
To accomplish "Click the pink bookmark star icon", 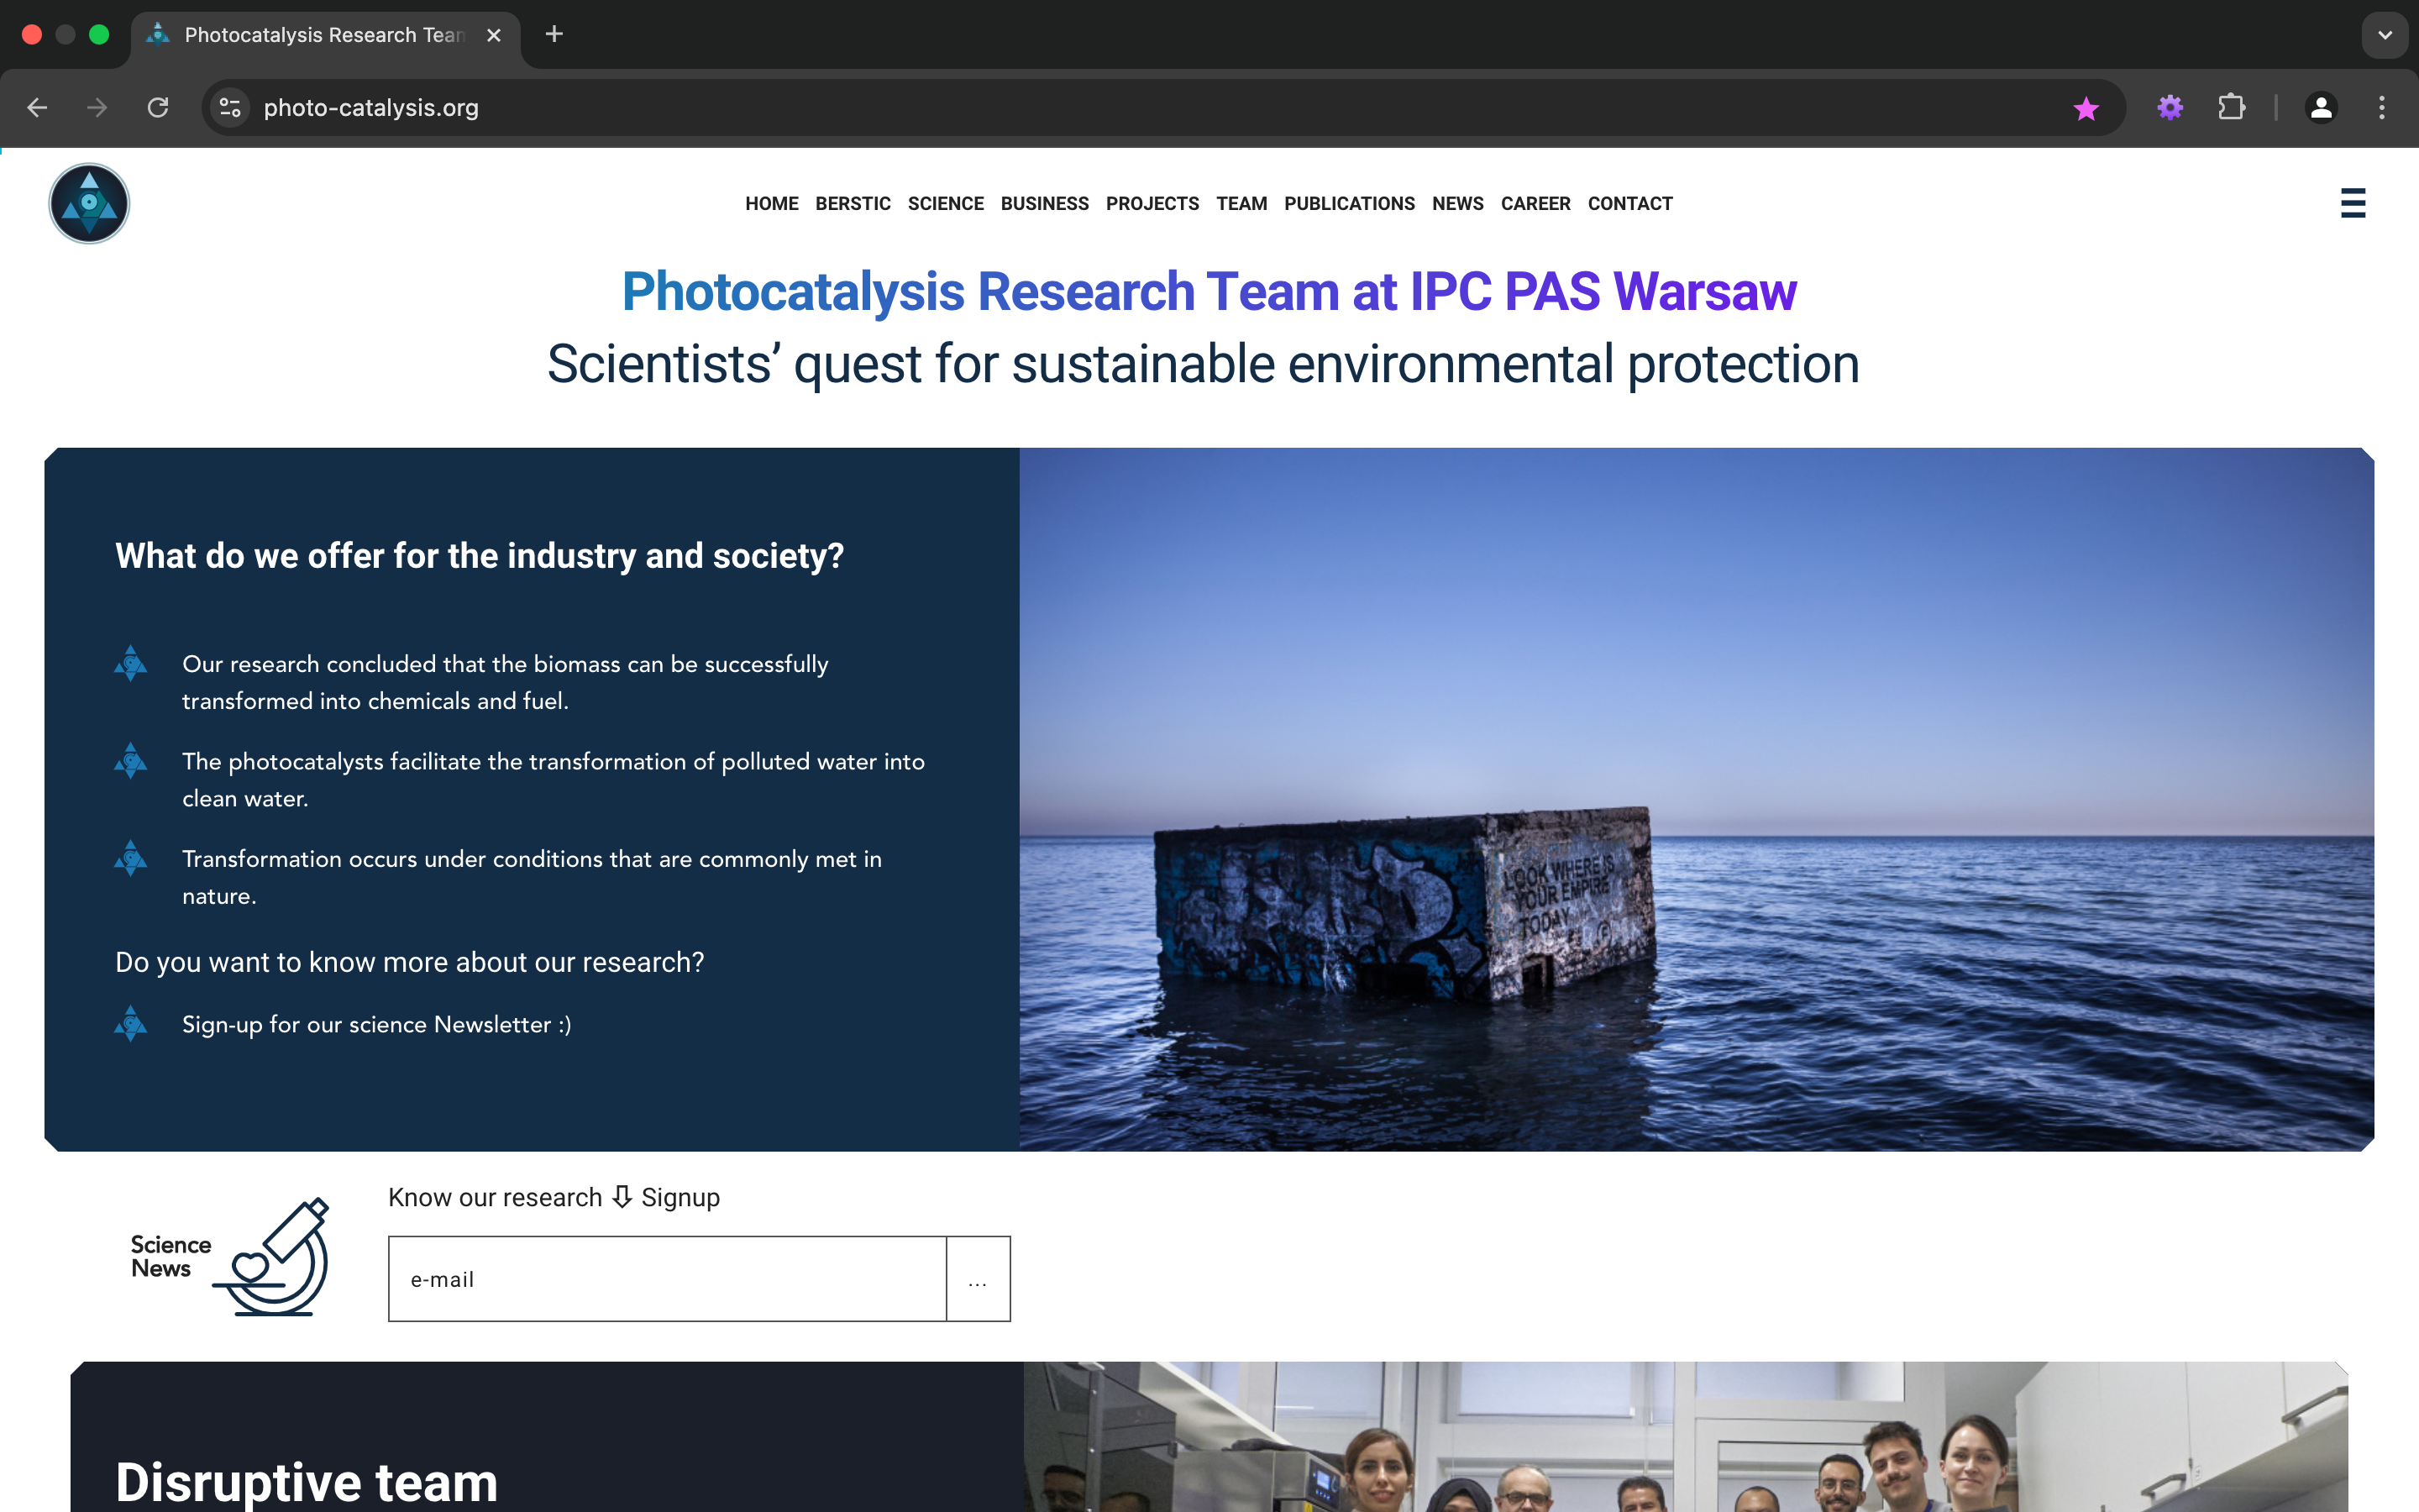I will tap(2086, 108).
